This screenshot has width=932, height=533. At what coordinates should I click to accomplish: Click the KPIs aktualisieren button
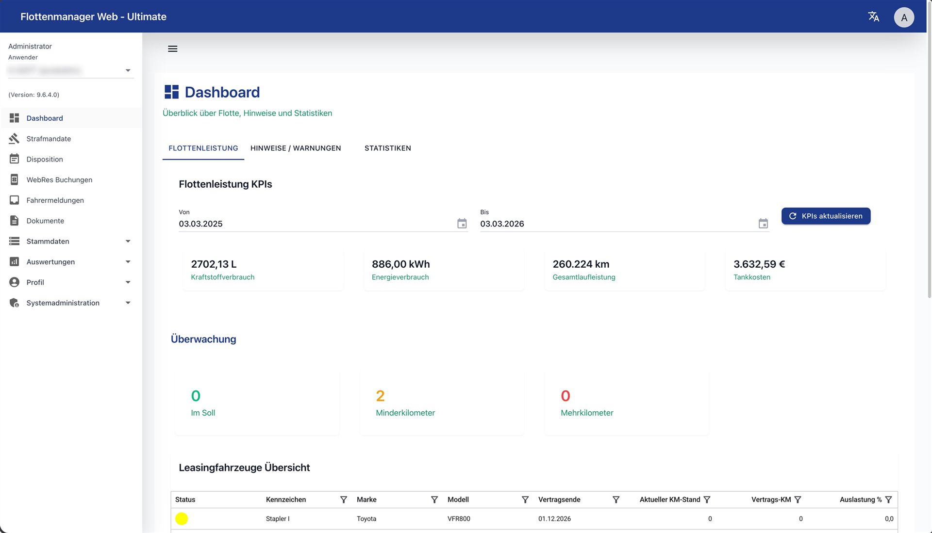coord(825,216)
